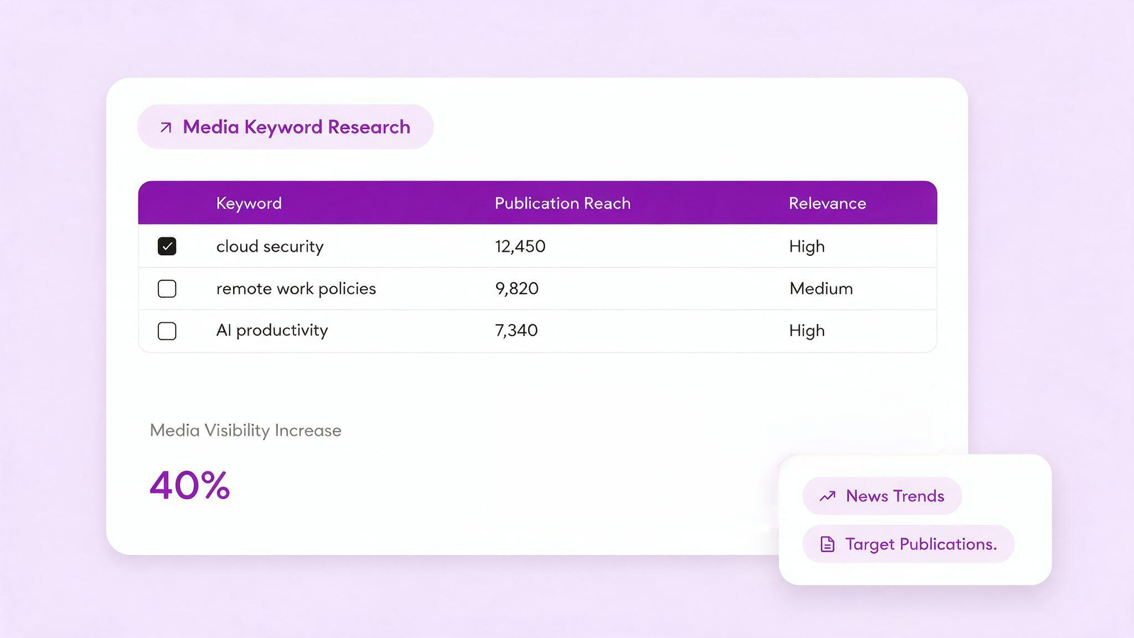The height and width of the screenshot is (638, 1134).
Task: Click the News Trends chart icon
Action: point(827,496)
